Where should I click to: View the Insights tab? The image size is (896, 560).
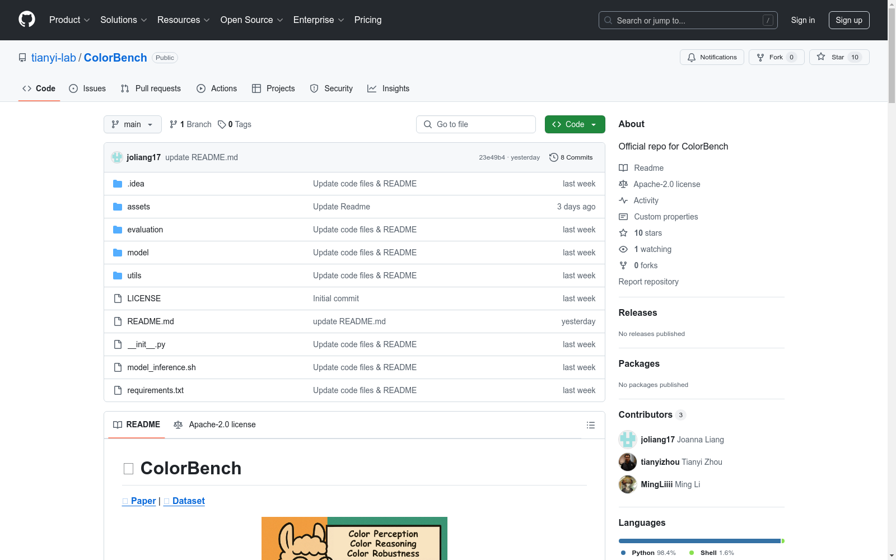tap(389, 88)
